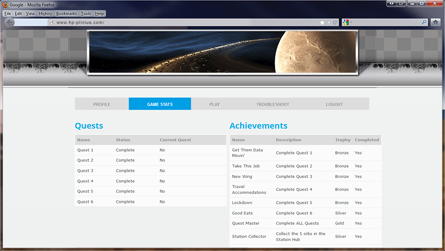Click the LOGOUT tab
Image resolution: width=445 pixels, height=251 pixels.
pyautogui.click(x=334, y=104)
